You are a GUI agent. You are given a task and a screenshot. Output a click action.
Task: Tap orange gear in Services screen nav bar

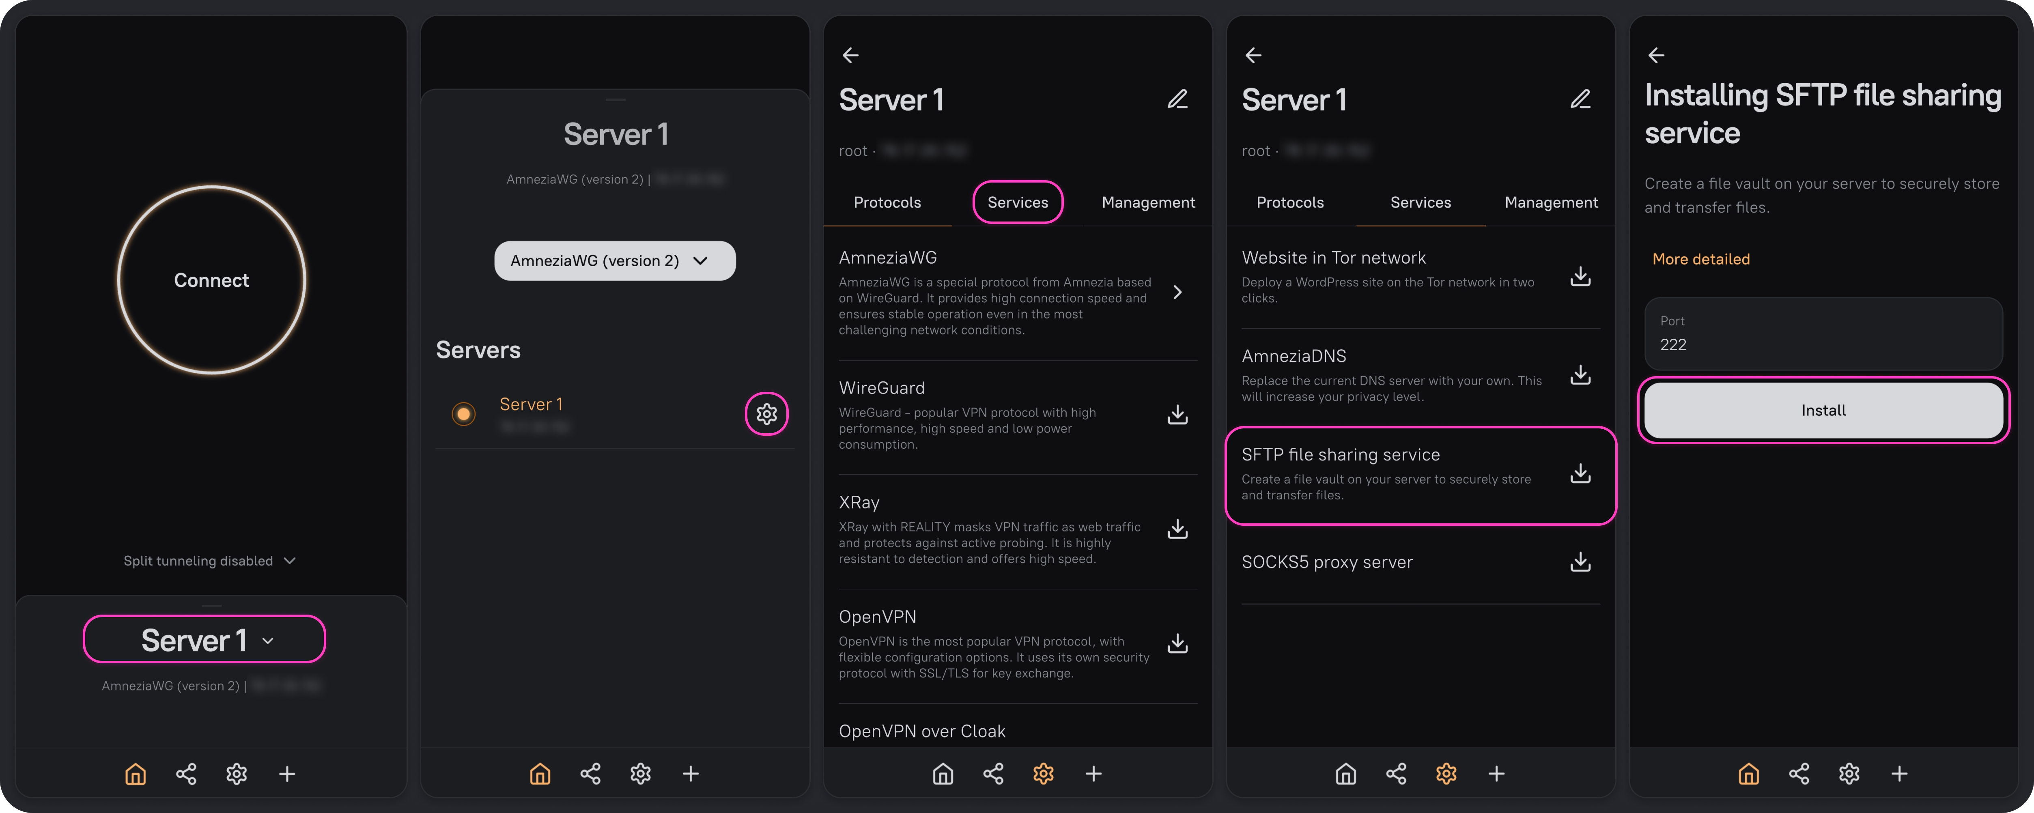pos(1446,774)
